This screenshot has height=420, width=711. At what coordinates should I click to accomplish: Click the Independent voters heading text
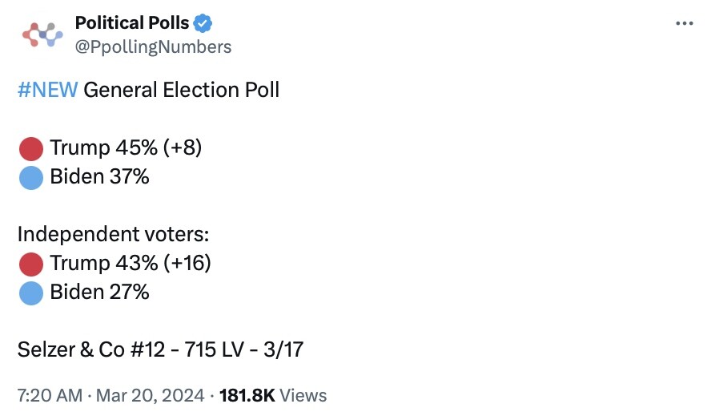[x=113, y=234]
